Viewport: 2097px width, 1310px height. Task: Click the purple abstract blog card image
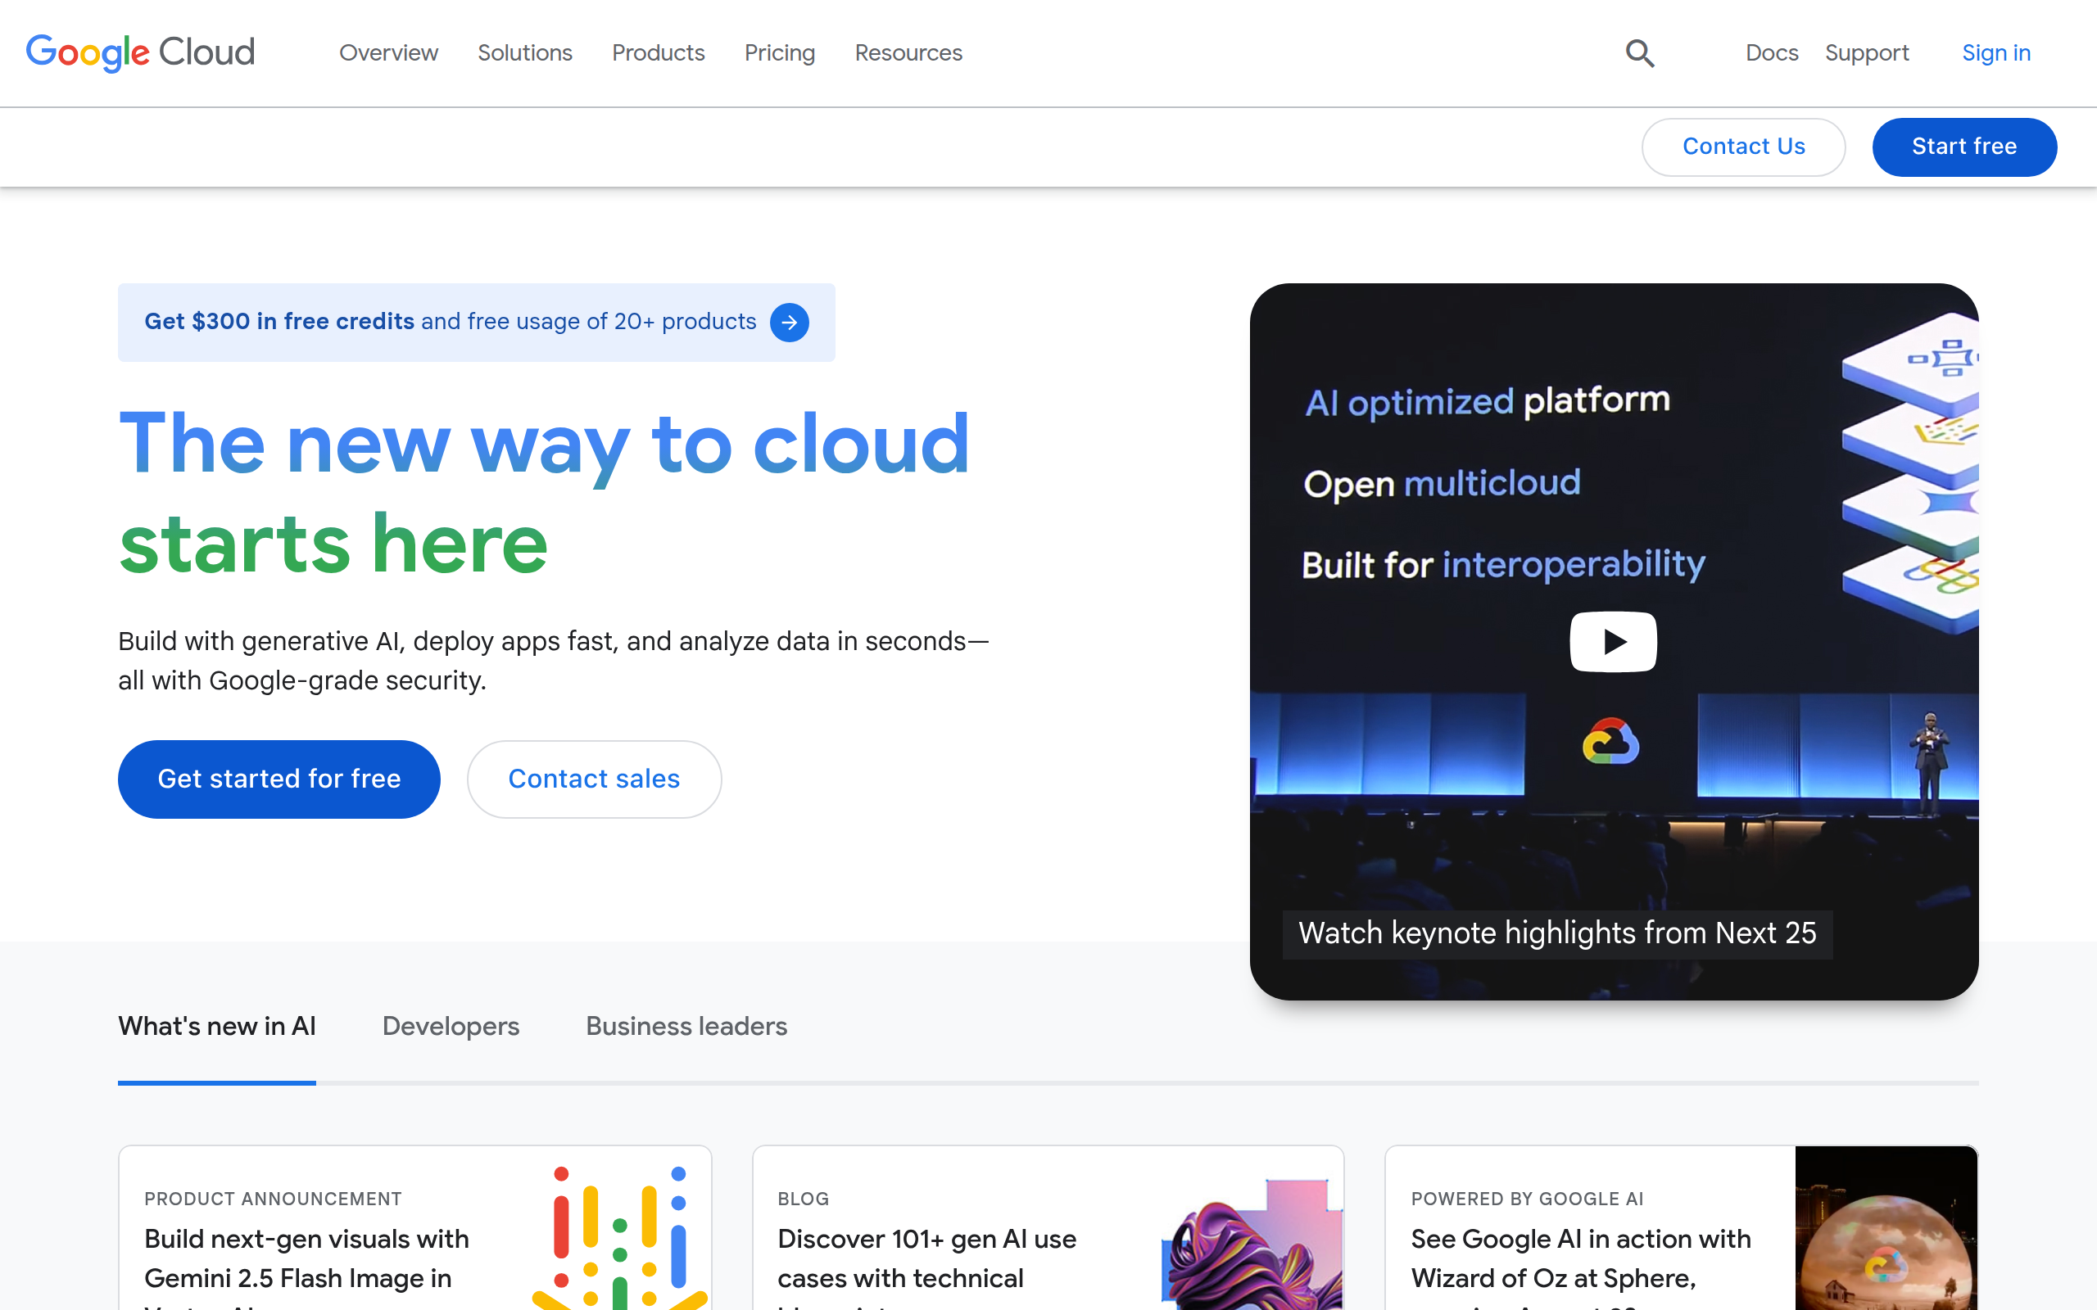tap(1252, 1244)
